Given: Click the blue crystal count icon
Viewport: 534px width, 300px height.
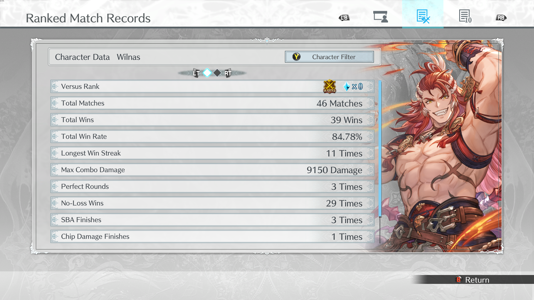Looking at the screenshot, I should coord(347,86).
